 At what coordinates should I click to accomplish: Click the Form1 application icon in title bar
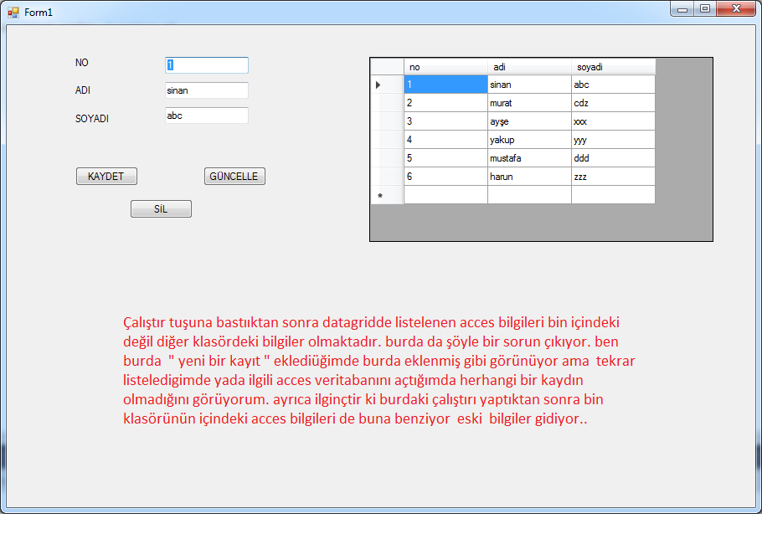point(13,12)
